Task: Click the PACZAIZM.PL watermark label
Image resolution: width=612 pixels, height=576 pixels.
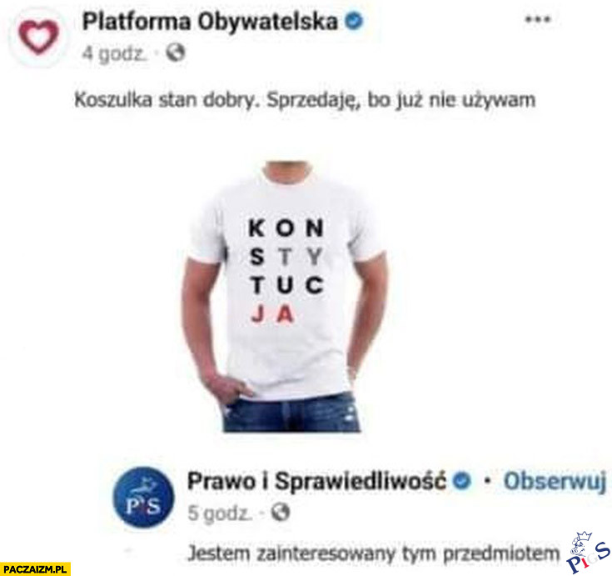Action: pos(35,569)
